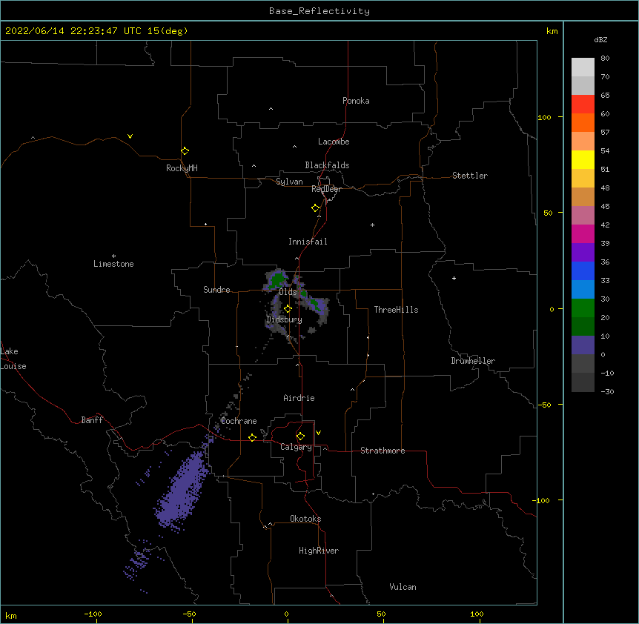The height and width of the screenshot is (624, 639).
Task: Click the Base_Reflectivity title text
Action: (319, 11)
